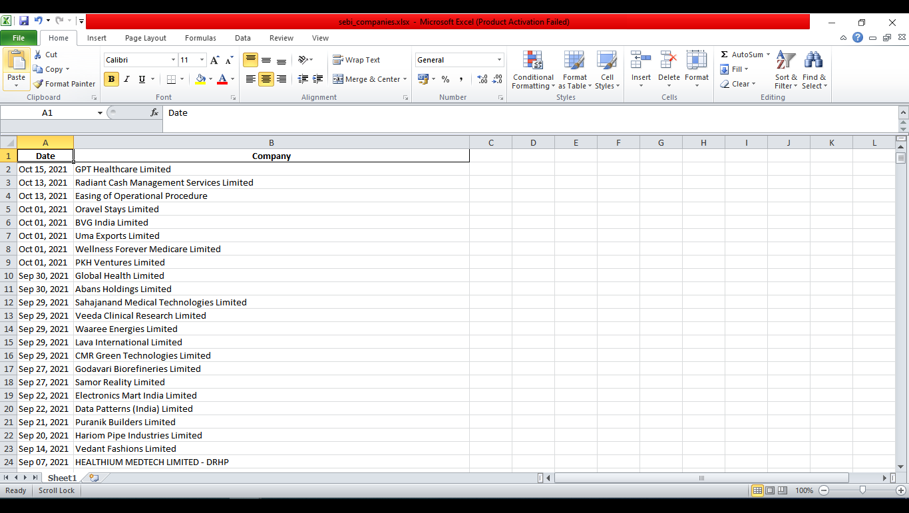
Task: Open the Fill dropdown
Action: point(735,69)
